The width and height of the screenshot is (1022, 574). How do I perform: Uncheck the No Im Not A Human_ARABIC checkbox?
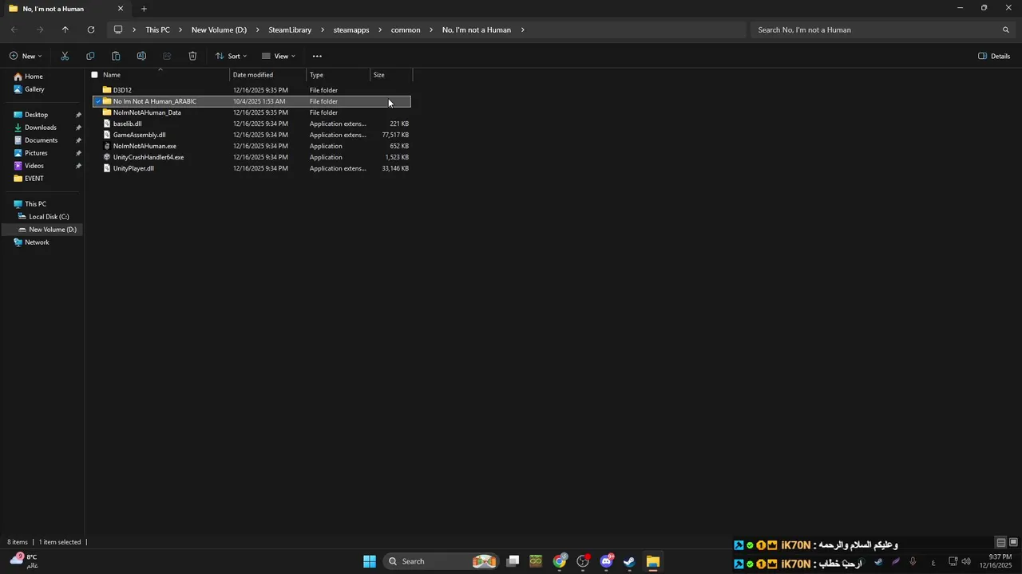point(98,101)
